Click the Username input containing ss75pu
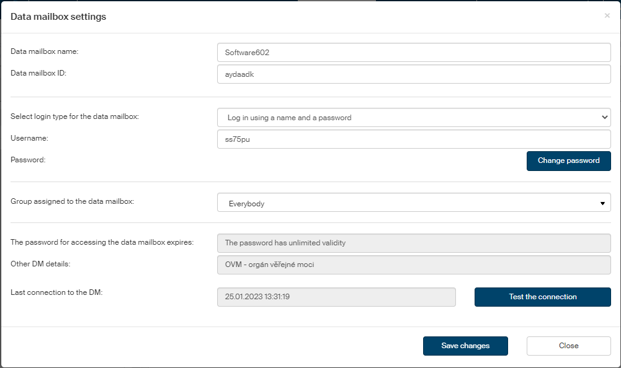Viewport: 621px width, 368px height. (x=414, y=139)
